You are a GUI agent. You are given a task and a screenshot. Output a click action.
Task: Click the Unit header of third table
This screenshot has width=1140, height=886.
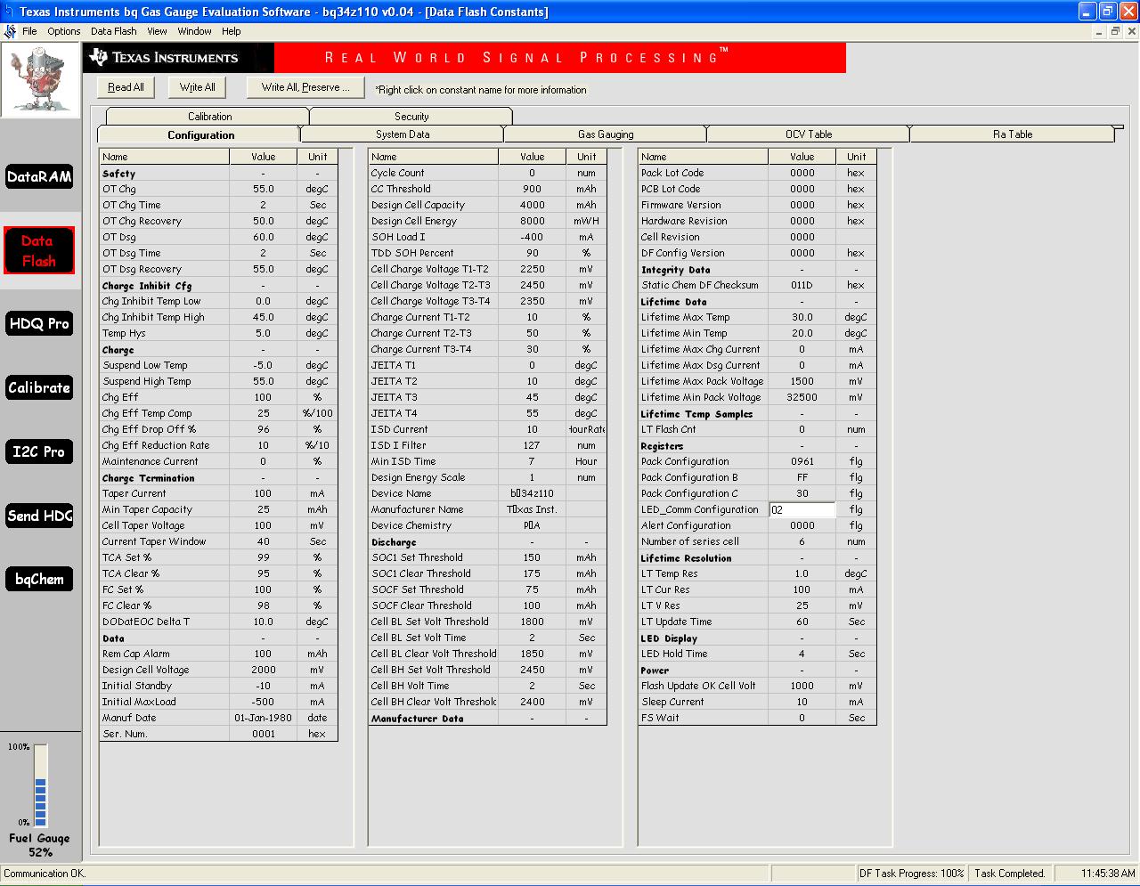(856, 157)
